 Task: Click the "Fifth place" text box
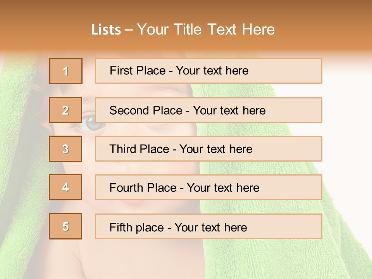point(208,226)
